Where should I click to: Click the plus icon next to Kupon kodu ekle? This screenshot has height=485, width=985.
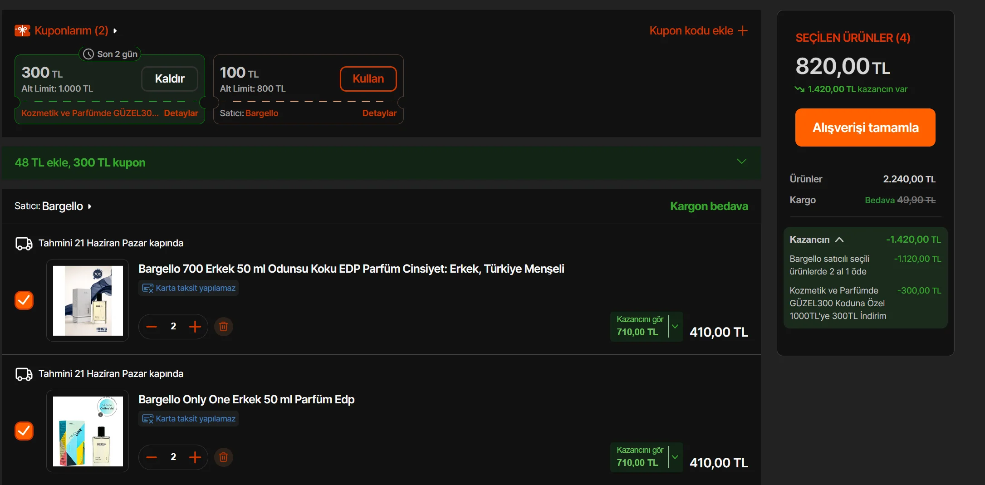(x=743, y=30)
